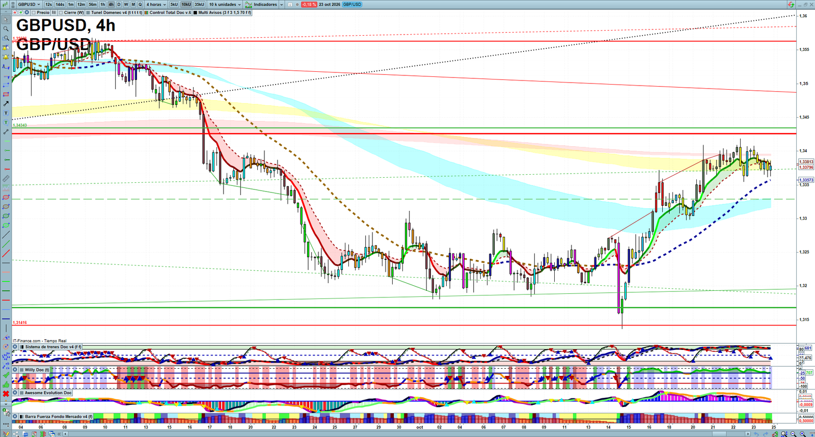The height and width of the screenshot is (437, 815).
Task: Close the Awesome Evolution Doc panel
Action: click(15, 393)
